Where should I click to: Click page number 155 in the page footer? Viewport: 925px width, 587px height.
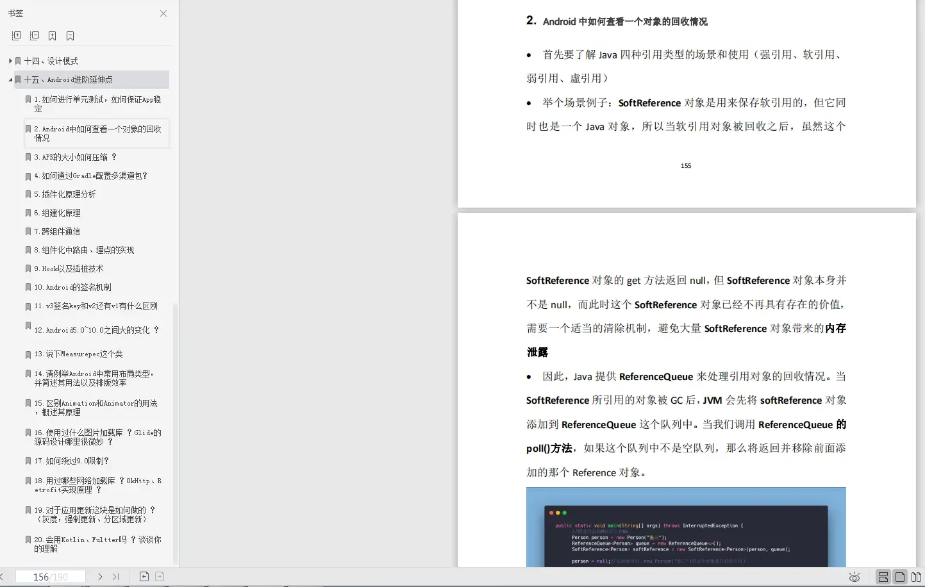(x=686, y=166)
